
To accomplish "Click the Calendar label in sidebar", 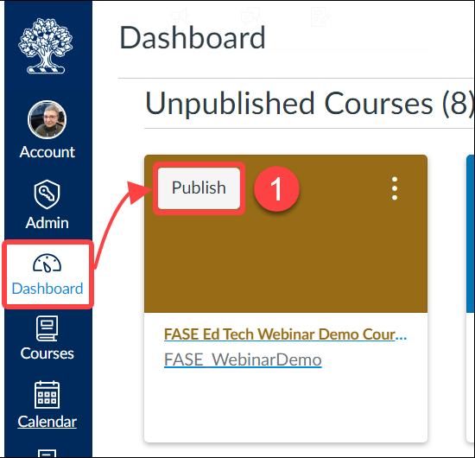I will point(47,422).
